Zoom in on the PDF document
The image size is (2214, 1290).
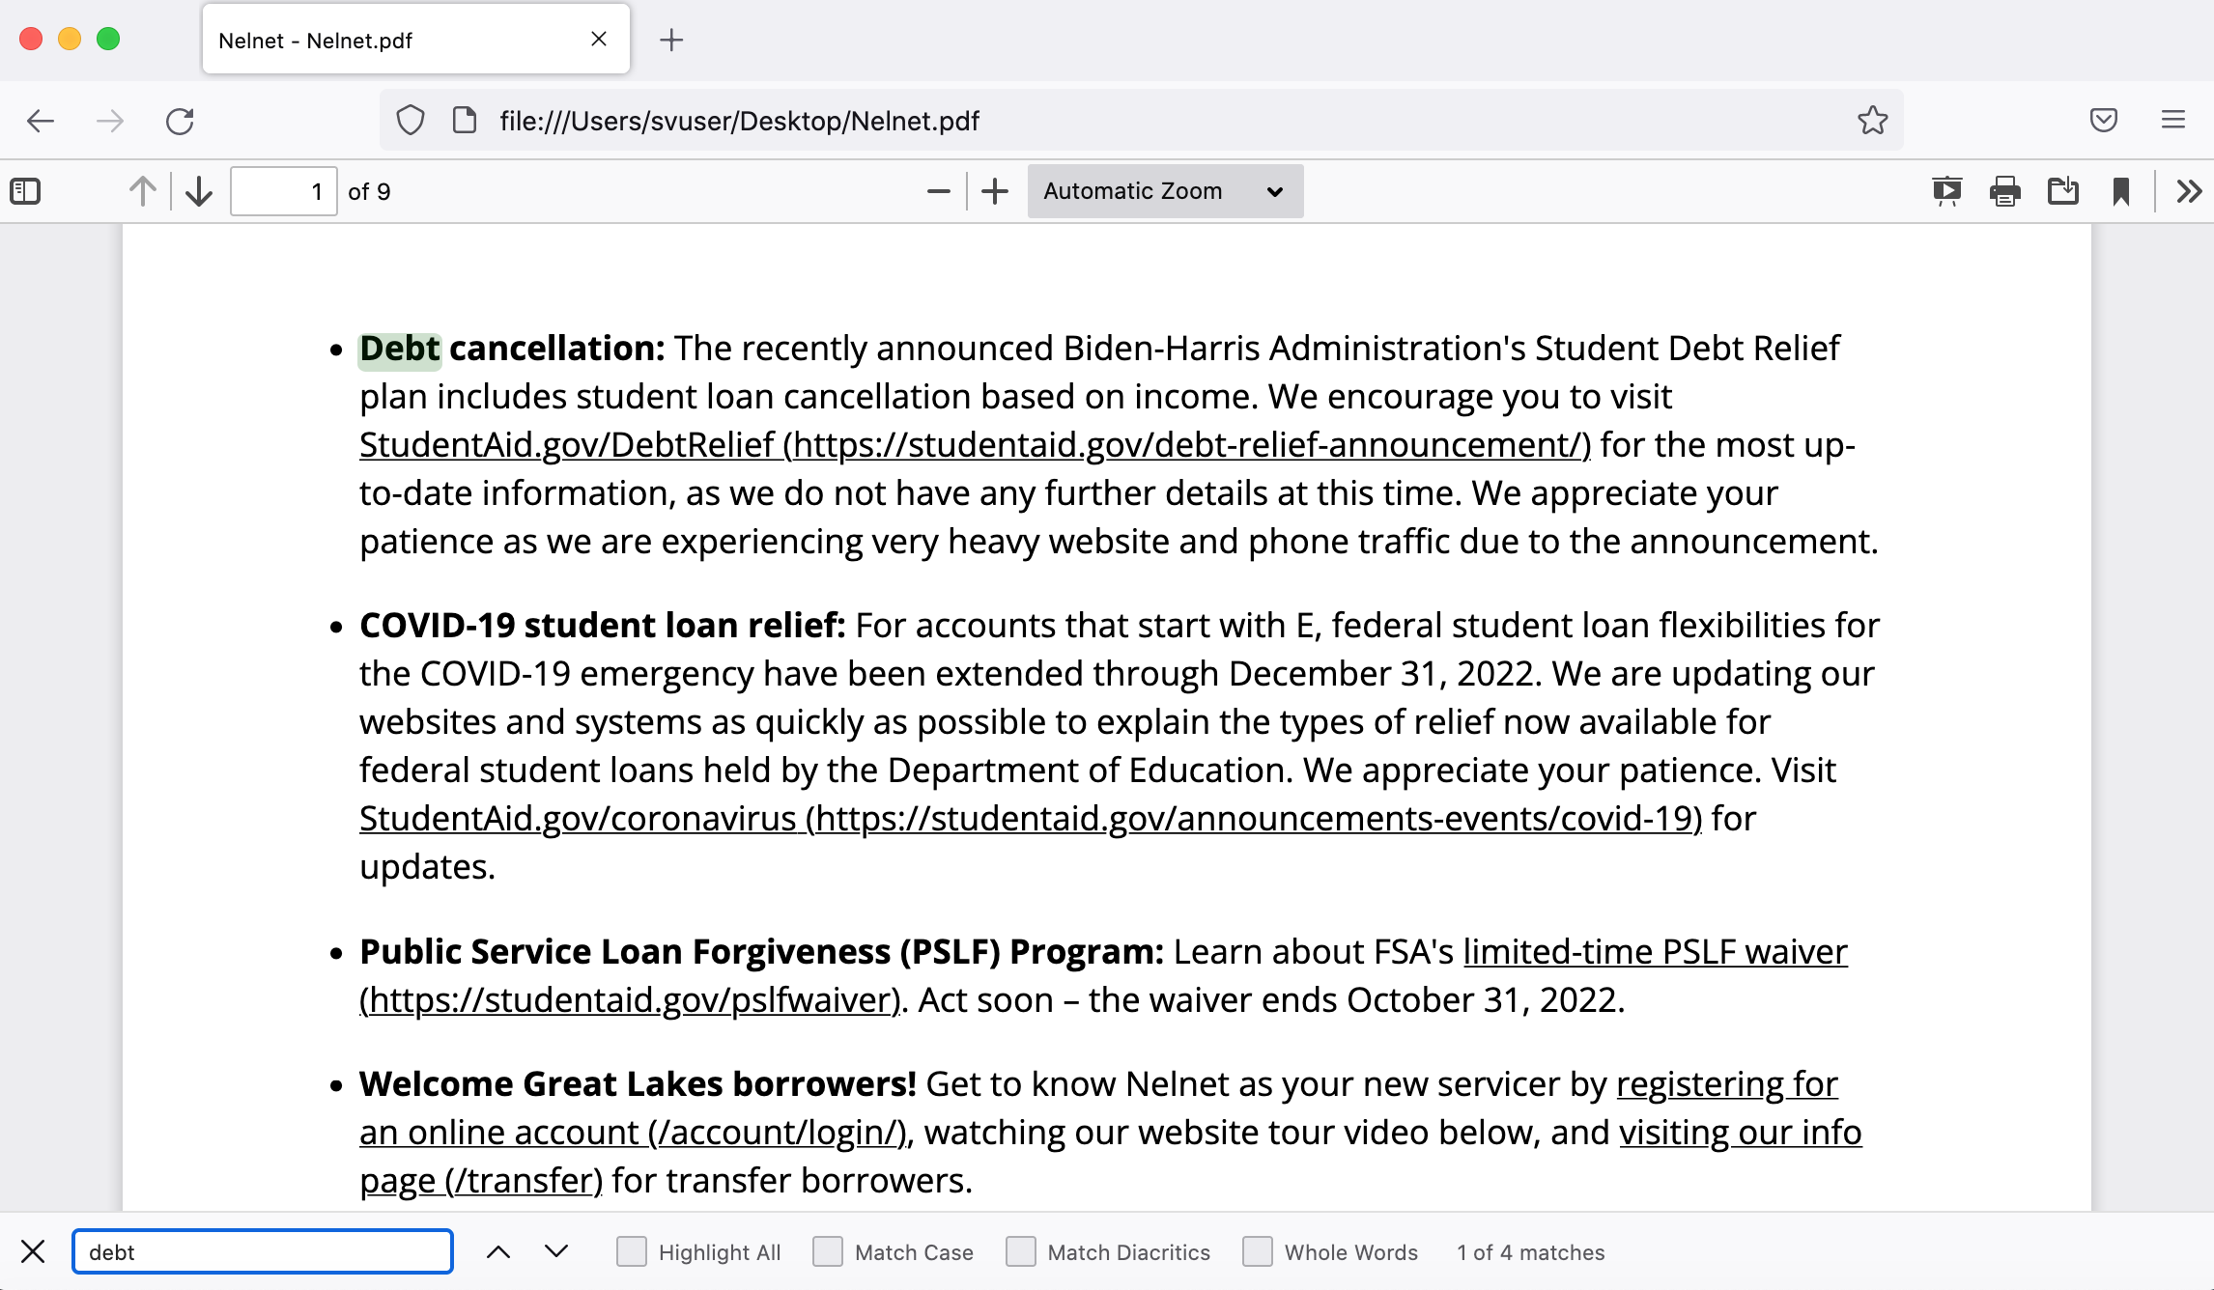tap(995, 191)
